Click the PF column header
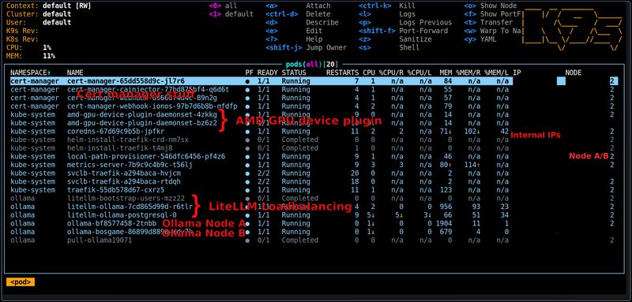Screen dimensions: 632x302 [x=249, y=73]
